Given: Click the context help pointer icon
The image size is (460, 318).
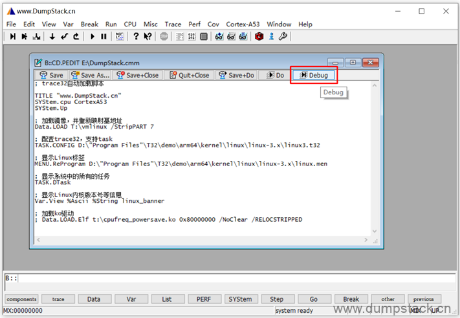Looking at the screenshot, I should pos(148,37).
